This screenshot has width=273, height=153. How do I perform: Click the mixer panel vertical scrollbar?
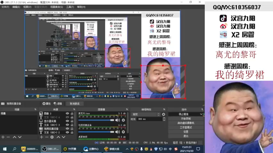(x=128, y=123)
